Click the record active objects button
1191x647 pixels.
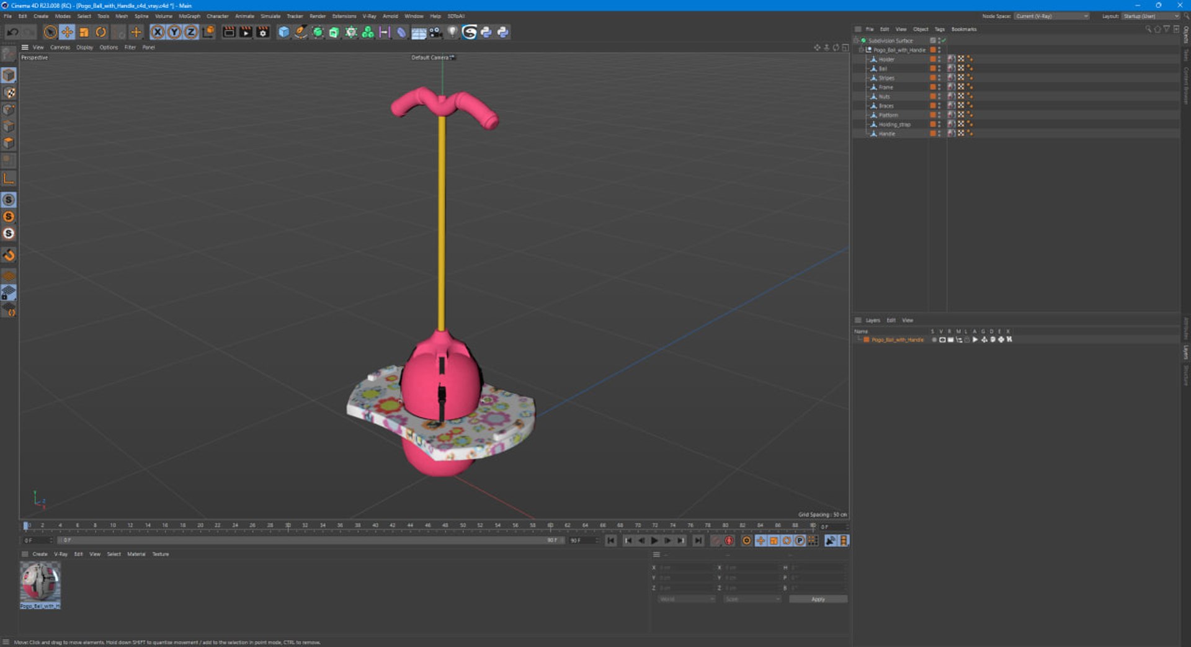[715, 541]
